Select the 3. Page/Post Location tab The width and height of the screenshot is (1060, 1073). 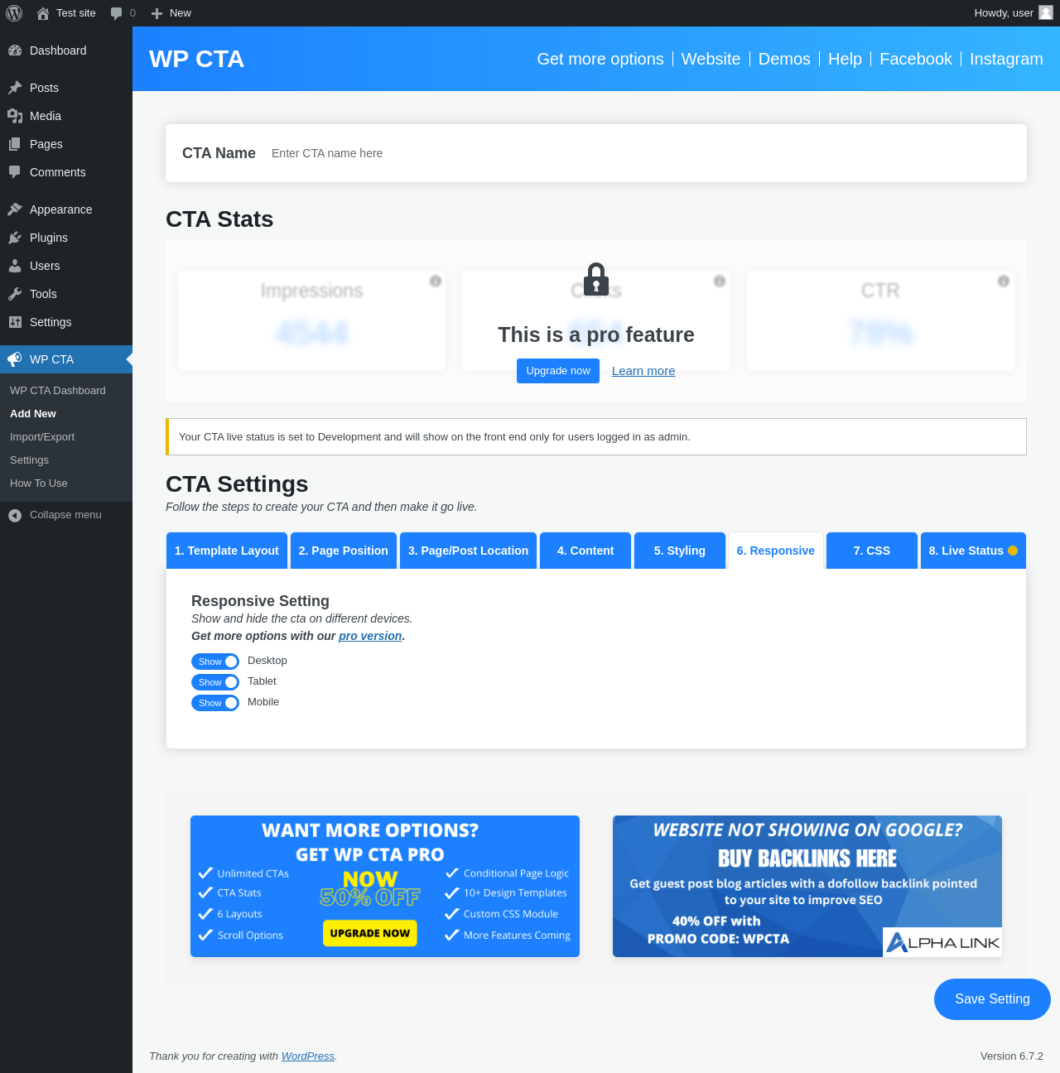pos(468,551)
